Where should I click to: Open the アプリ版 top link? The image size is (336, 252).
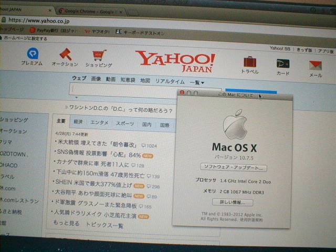[326, 51]
